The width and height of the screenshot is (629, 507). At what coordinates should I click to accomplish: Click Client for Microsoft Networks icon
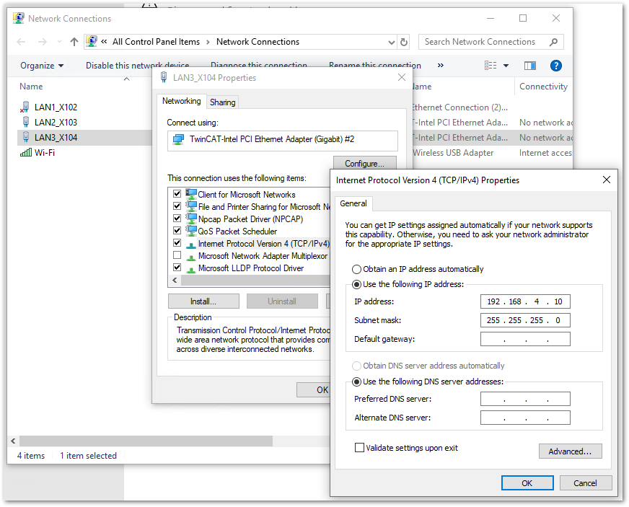[x=191, y=194]
